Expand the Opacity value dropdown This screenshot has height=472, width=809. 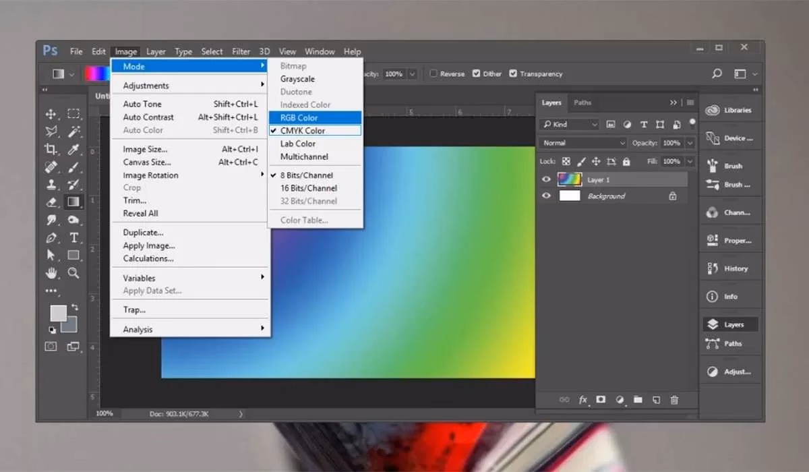coord(689,142)
